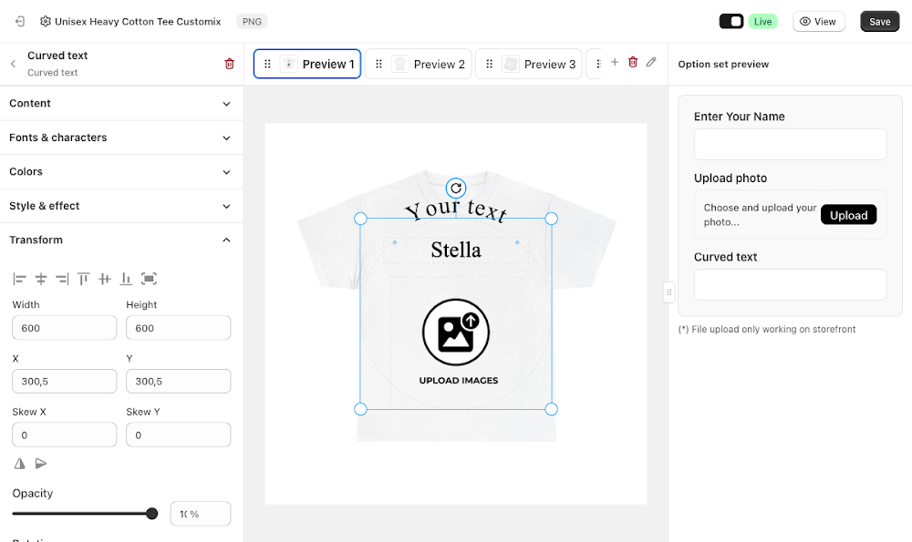
Task: Select the curved Your text on canvas
Action: [x=456, y=210]
